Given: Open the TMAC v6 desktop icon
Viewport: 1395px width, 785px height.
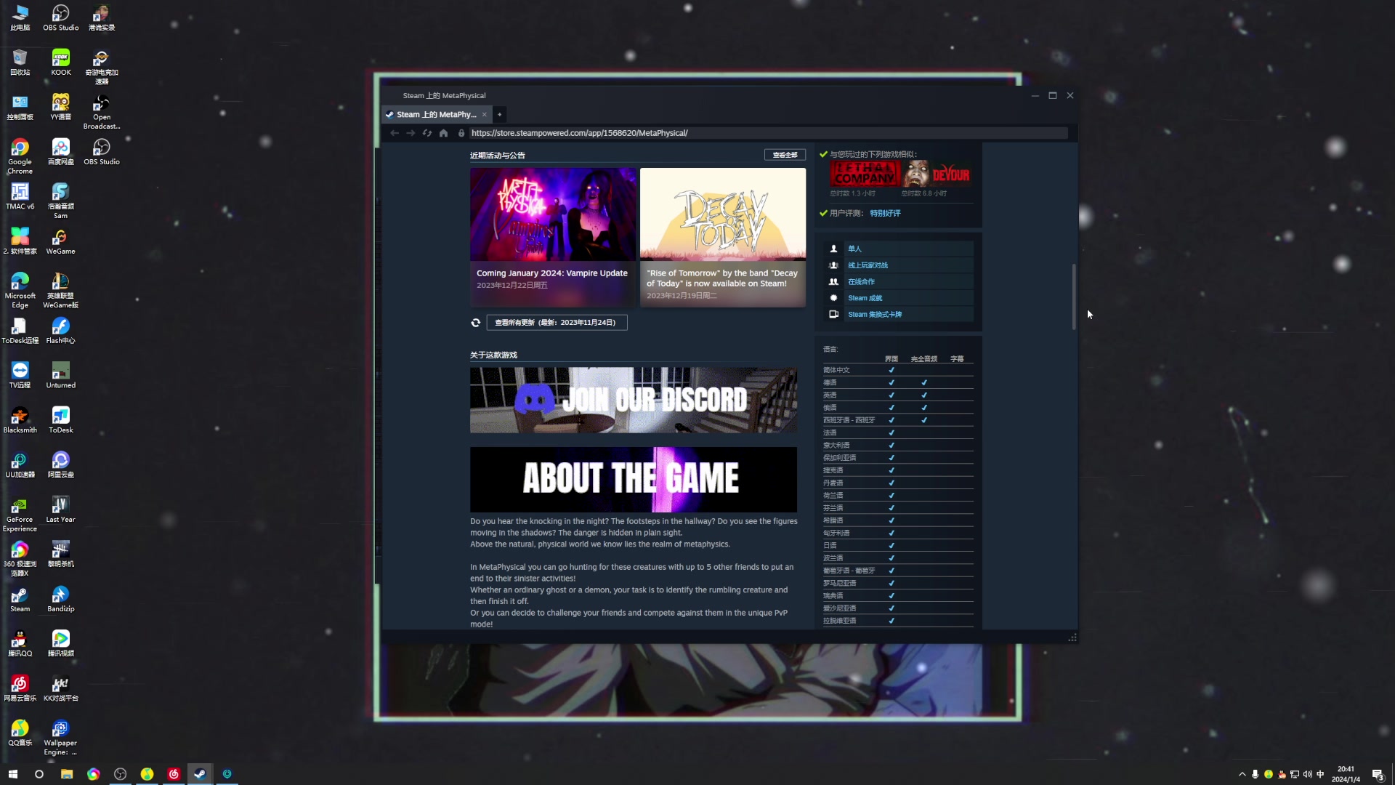Looking at the screenshot, I should (20, 196).
